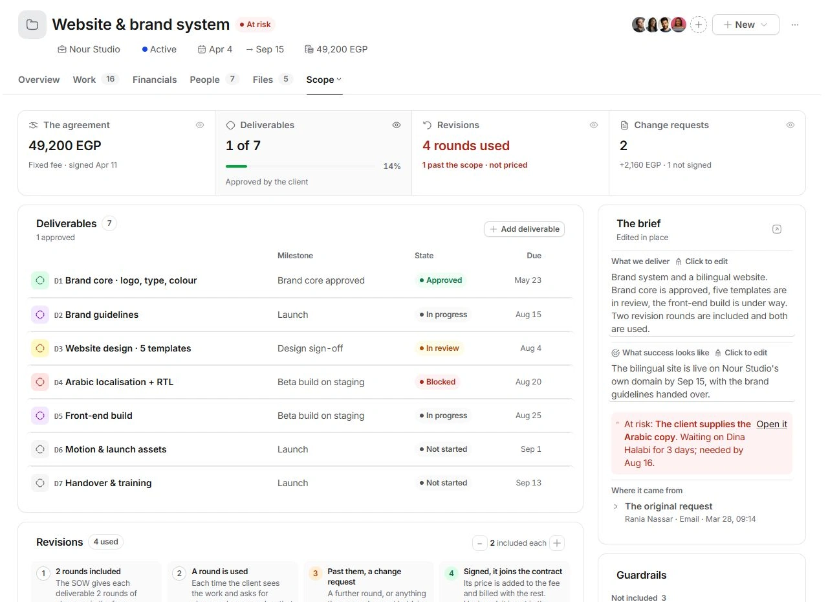Click the D3 Website design yellow status icon
This screenshot has width=828, height=602.
[40, 348]
